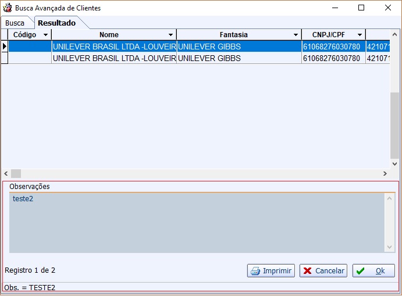Screen dimensions: 402x296
Task: Click the Obs. = TESTE2 status bar text
Action: [30, 287]
